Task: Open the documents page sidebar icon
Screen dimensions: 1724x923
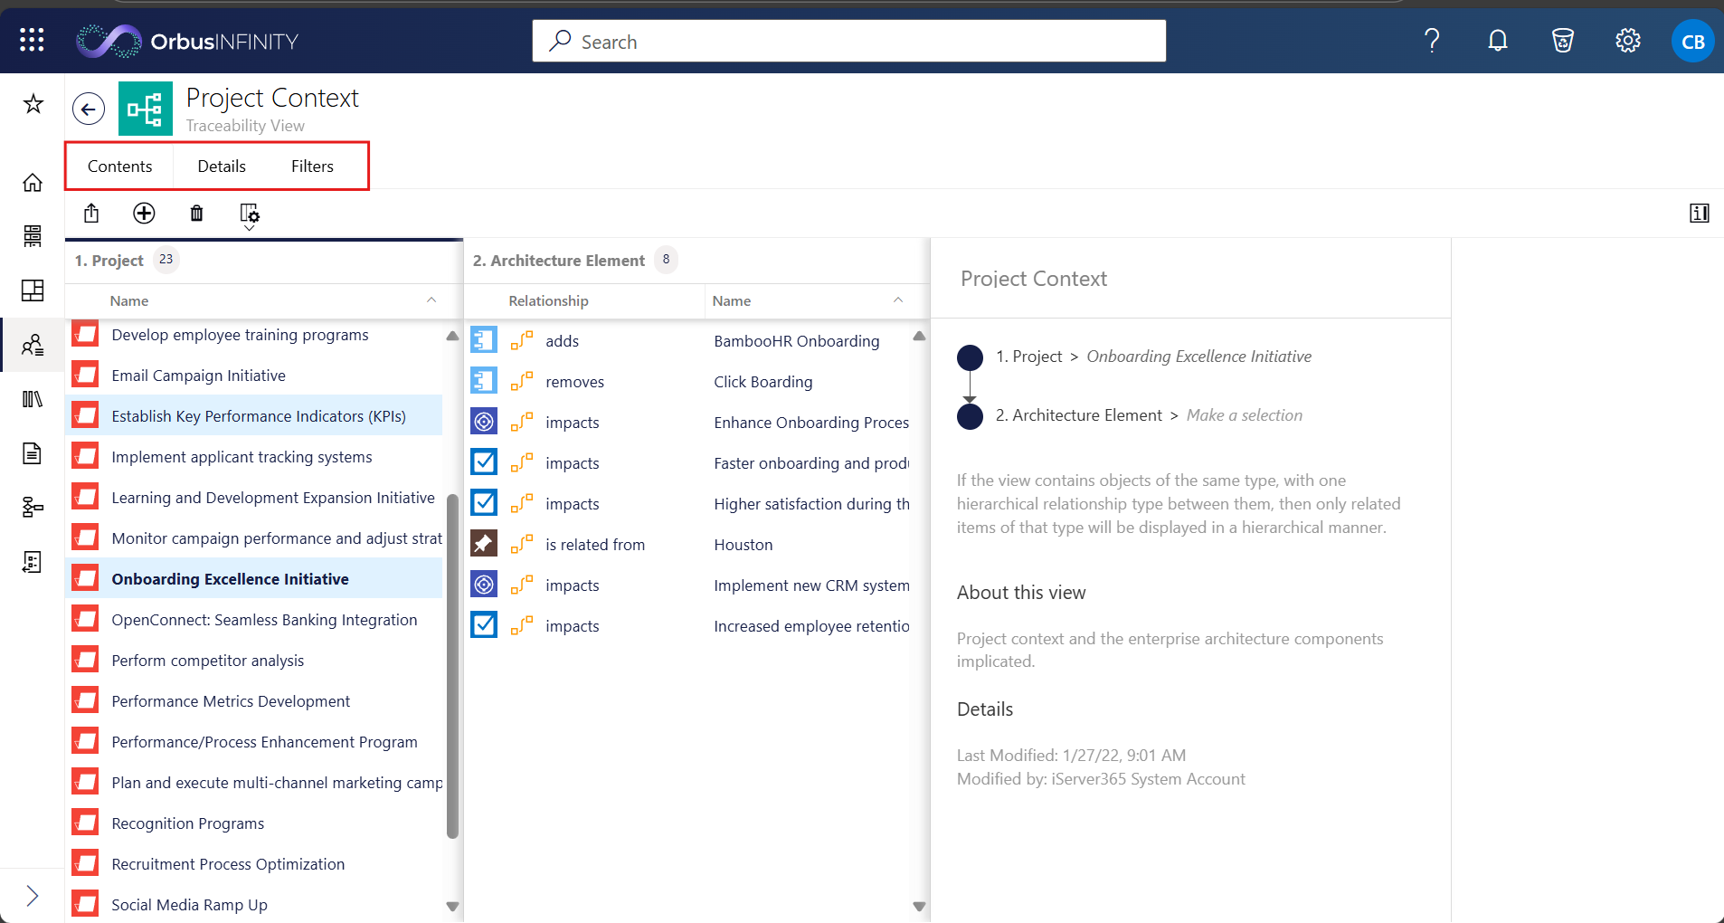Action: tap(33, 453)
